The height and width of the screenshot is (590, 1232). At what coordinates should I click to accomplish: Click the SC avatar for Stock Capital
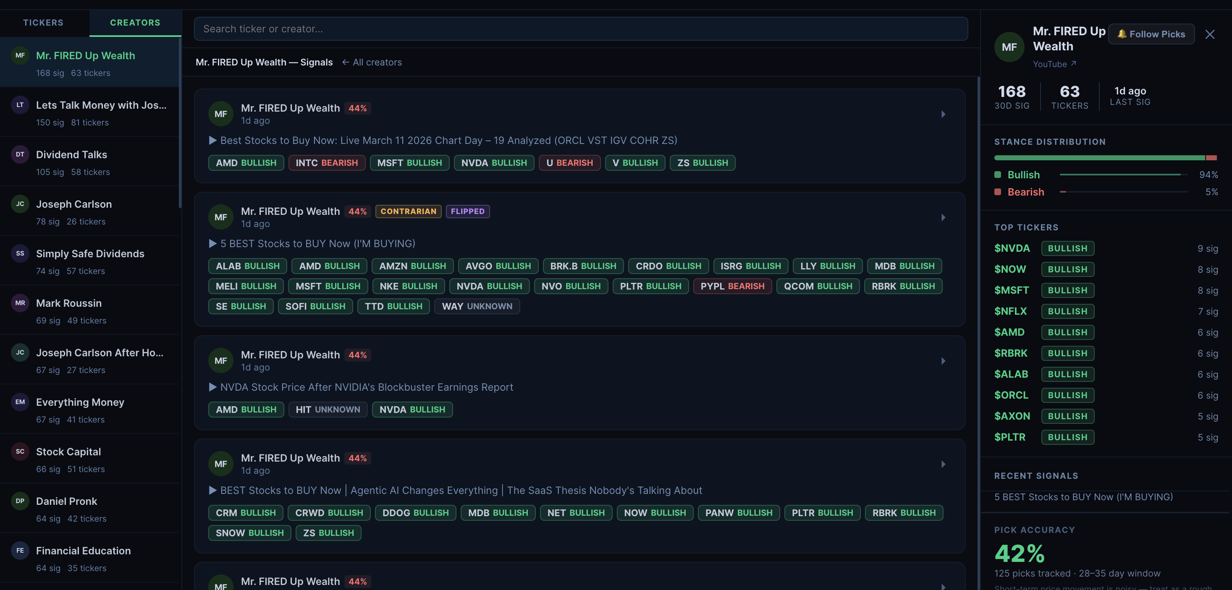(x=20, y=452)
